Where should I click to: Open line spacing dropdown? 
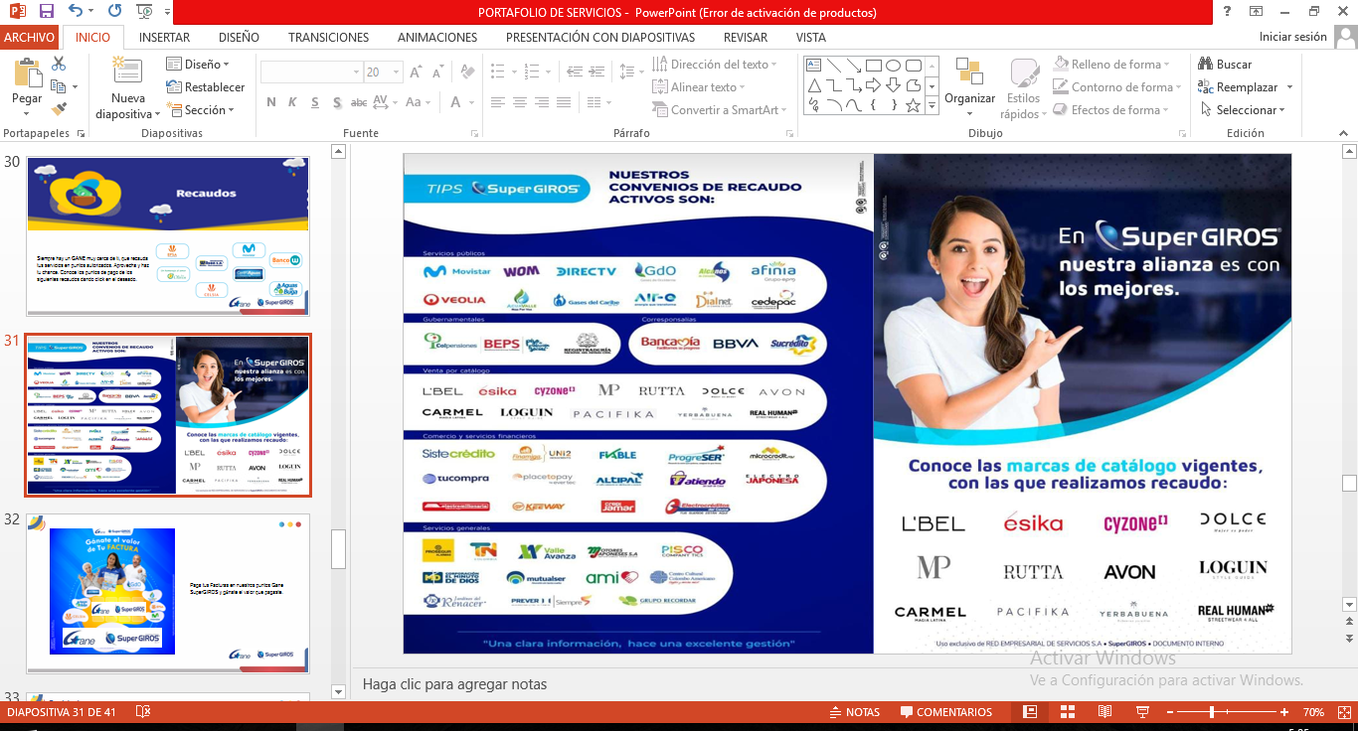coord(630,73)
